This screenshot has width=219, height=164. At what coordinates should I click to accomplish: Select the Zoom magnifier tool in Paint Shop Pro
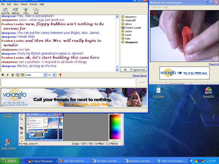21,119
